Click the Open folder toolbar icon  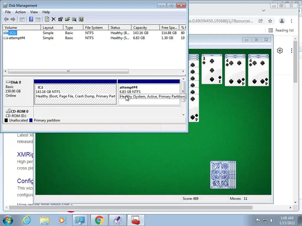[x=67, y=19]
